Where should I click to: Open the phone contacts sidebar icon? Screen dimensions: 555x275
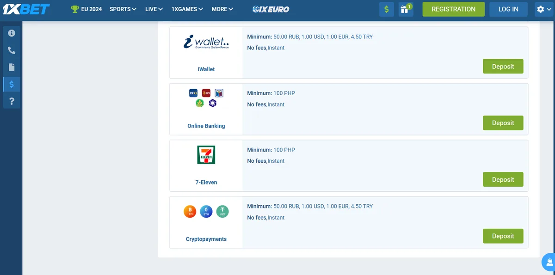12,50
